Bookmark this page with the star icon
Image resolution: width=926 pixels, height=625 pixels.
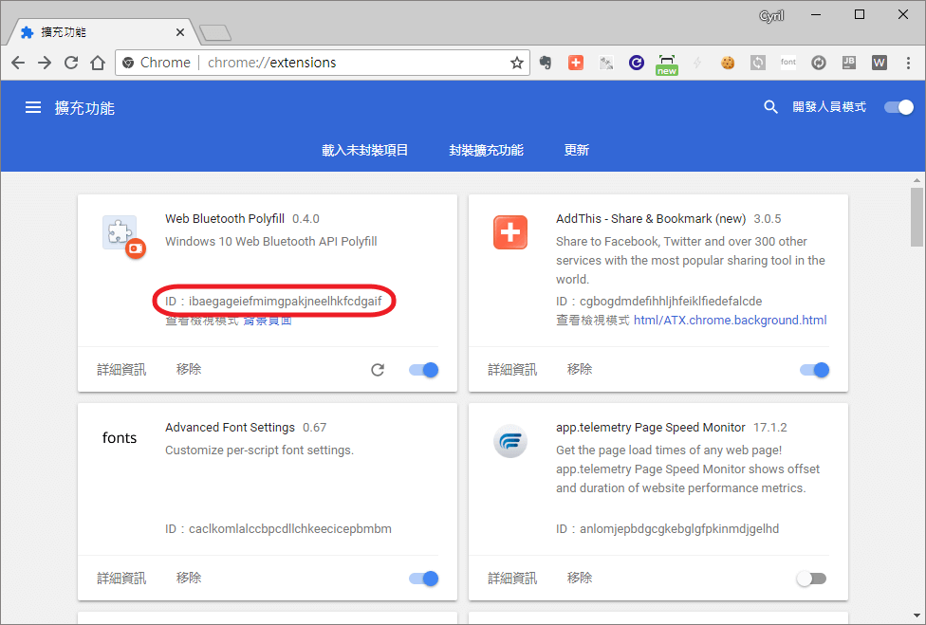click(x=517, y=63)
